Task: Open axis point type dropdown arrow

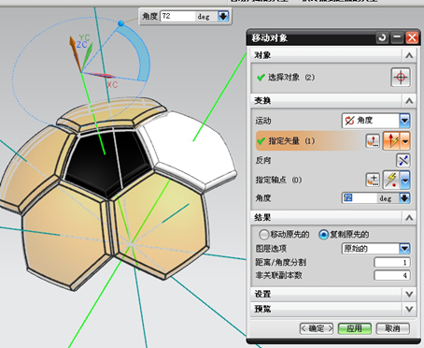Action: click(x=404, y=180)
